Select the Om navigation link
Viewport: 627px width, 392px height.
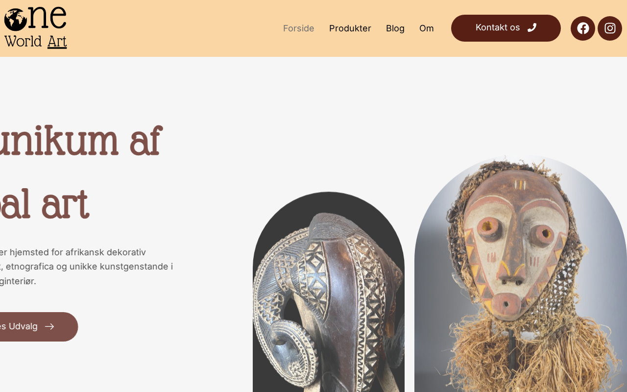point(427,28)
